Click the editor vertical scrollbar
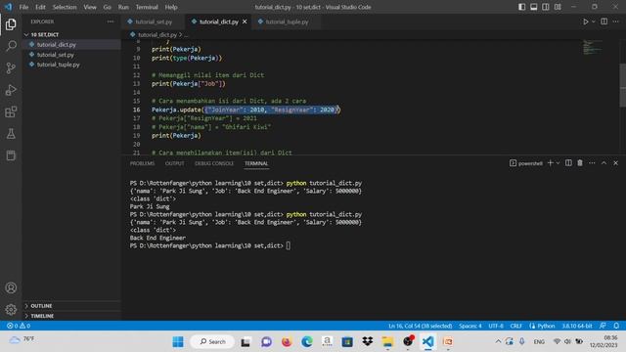The image size is (626, 352). 622,85
